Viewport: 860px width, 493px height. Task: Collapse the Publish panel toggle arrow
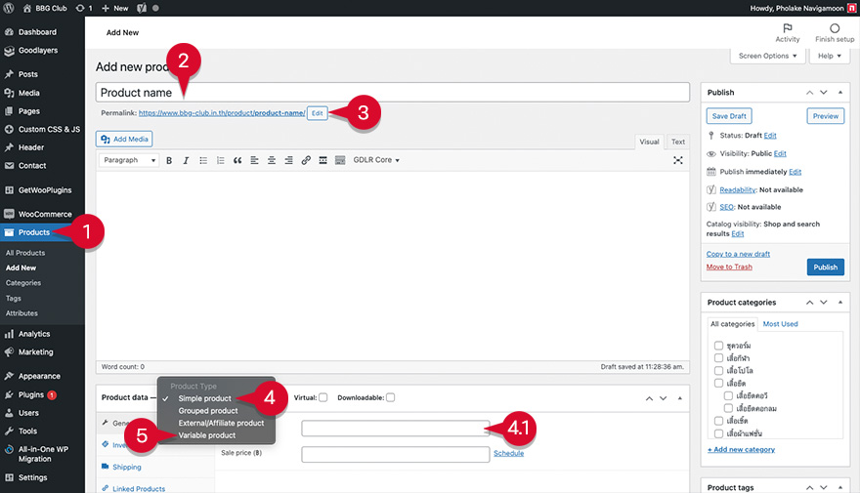[840, 93]
